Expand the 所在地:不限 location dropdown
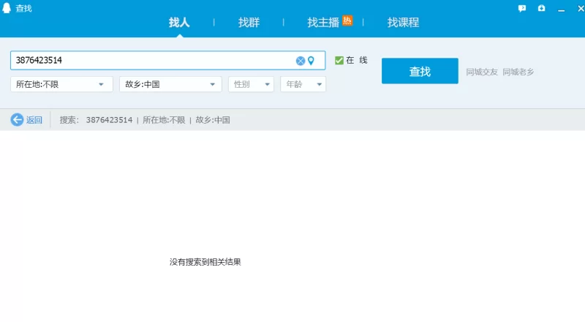The width and height of the screenshot is (585, 322). 61,84
